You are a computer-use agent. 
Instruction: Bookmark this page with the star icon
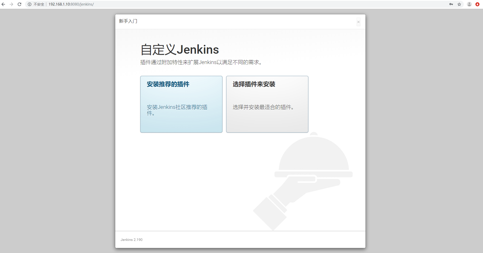coord(459,4)
